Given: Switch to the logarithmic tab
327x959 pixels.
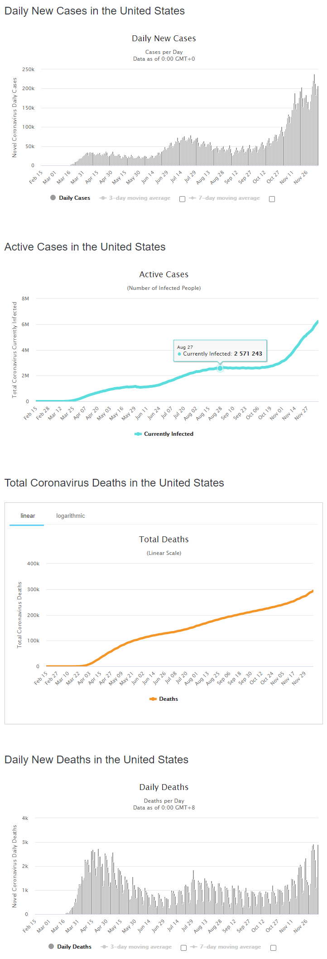Looking at the screenshot, I should click(71, 516).
